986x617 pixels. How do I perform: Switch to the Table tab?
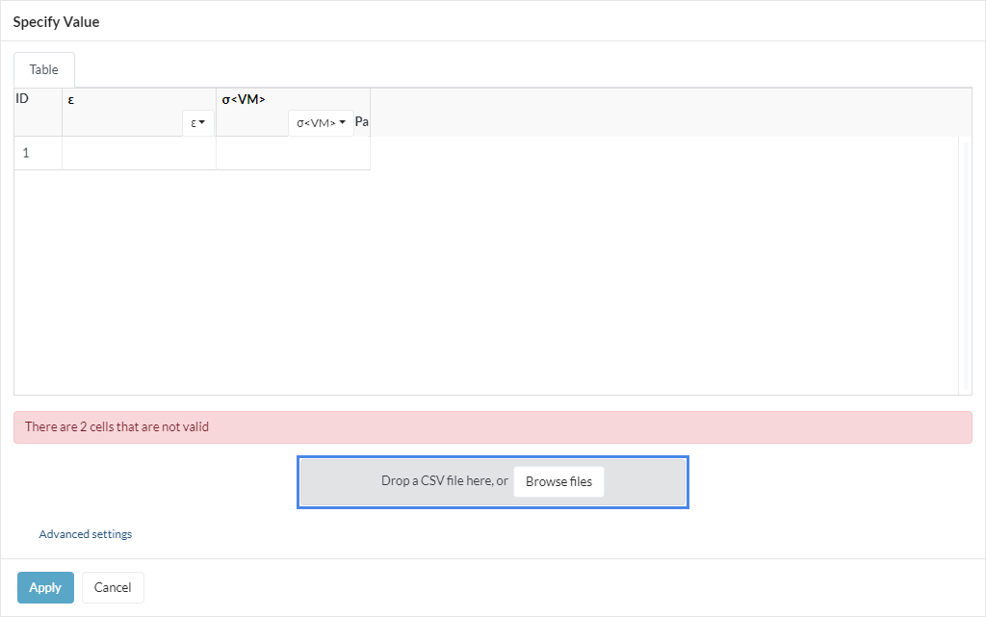(44, 70)
